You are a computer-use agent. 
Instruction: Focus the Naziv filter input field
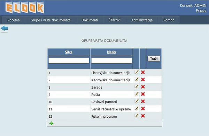(x=112, y=61)
